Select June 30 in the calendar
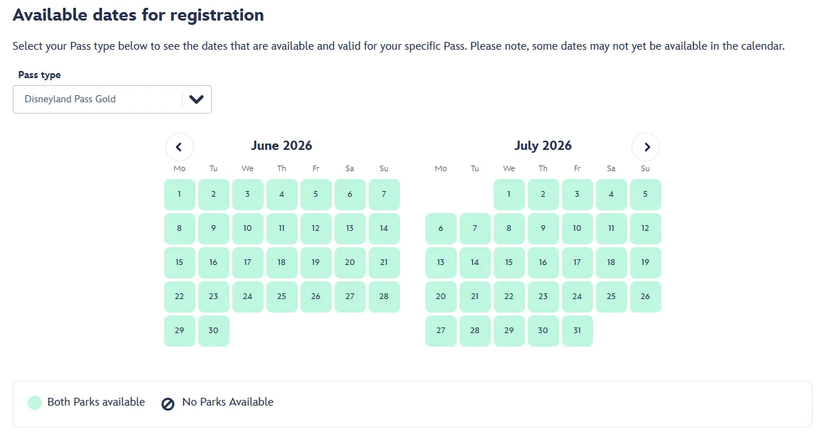Image resolution: width=824 pixels, height=439 pixels. tap(214, 331)
